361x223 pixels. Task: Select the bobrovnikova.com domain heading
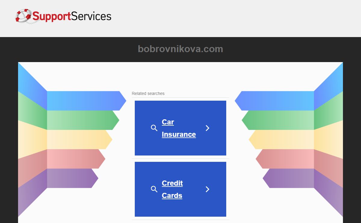[180, 49]
